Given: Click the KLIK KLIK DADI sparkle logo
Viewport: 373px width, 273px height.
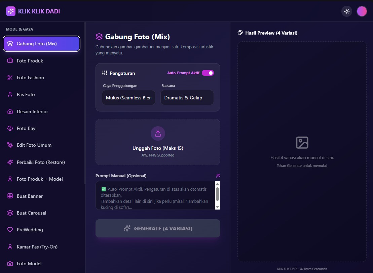Looking at the screenshot, I should [x=11, y=11].
